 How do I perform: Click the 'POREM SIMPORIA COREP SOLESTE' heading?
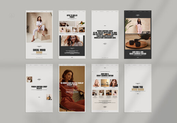39,87
